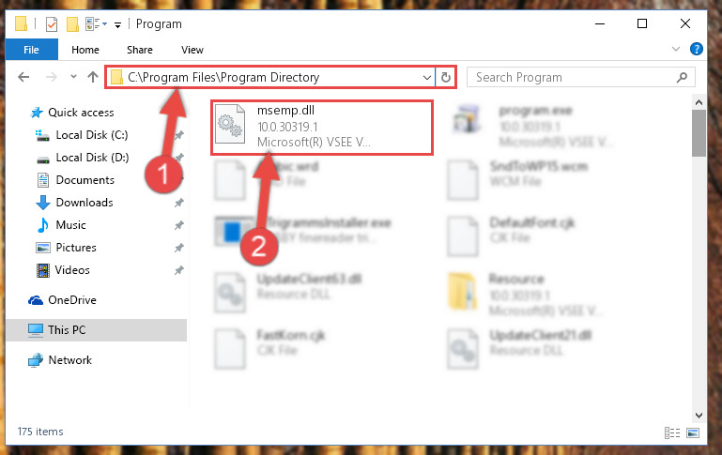
Task: Click the search magnifier icon
Action: click(x=682, y=77)
